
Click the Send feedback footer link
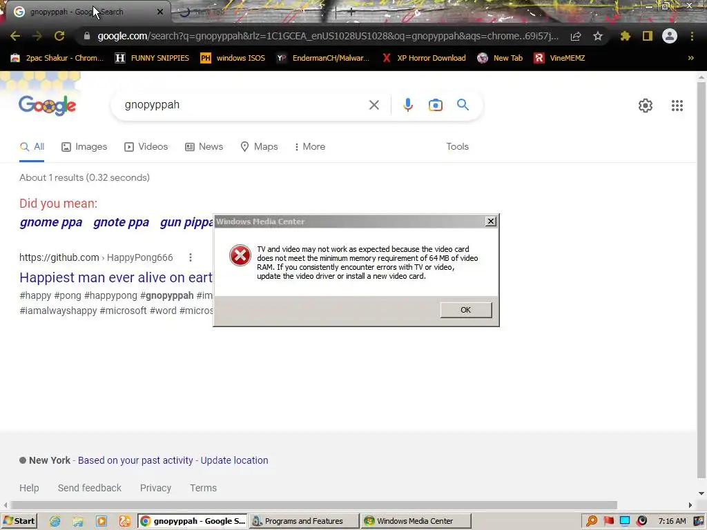point(89,488)
